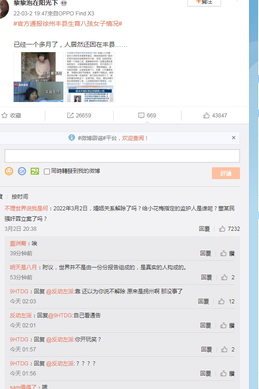The image size is (259, 389).
Task: Insert a GIF via the GIF icon
Action: tap(22, 171)
